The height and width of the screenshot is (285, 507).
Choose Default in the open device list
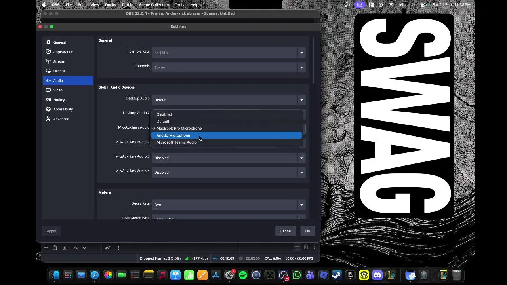pyautogui.click(x=226, y=122)
